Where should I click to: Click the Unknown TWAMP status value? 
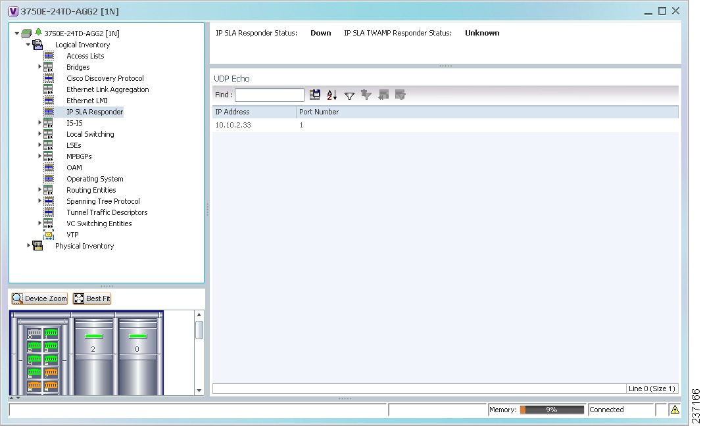[482, 33]
